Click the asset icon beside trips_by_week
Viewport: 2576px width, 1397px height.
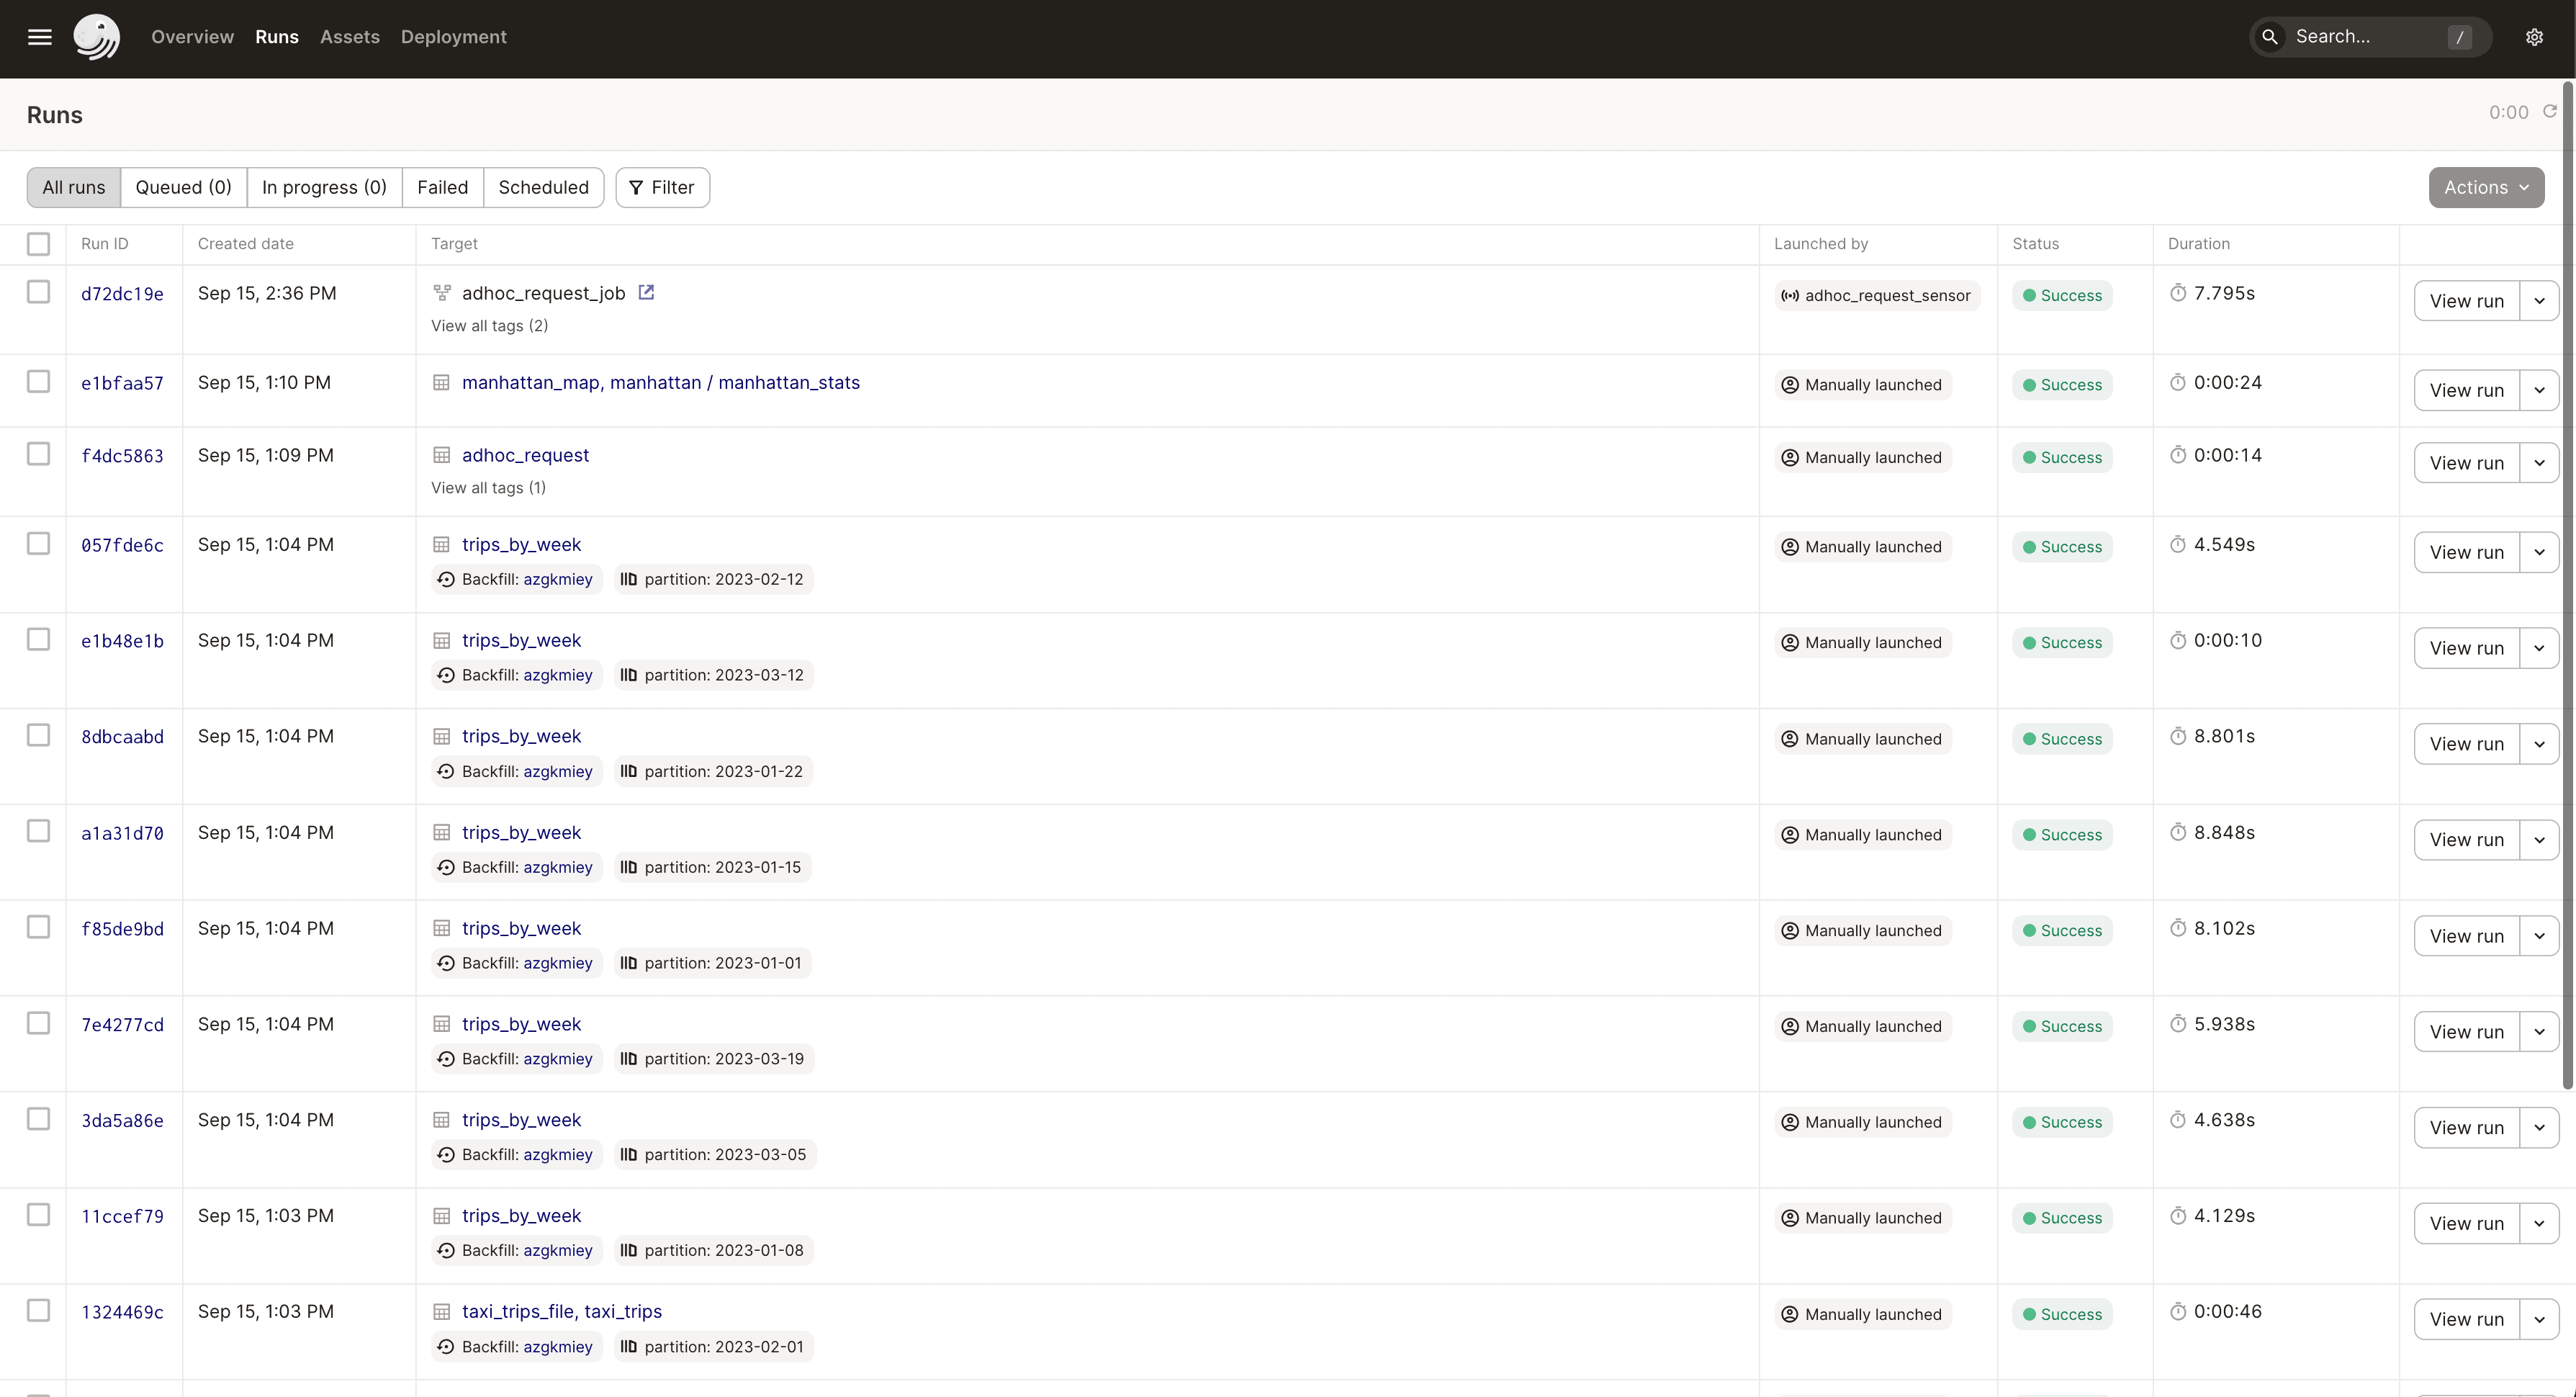(443, 544)
